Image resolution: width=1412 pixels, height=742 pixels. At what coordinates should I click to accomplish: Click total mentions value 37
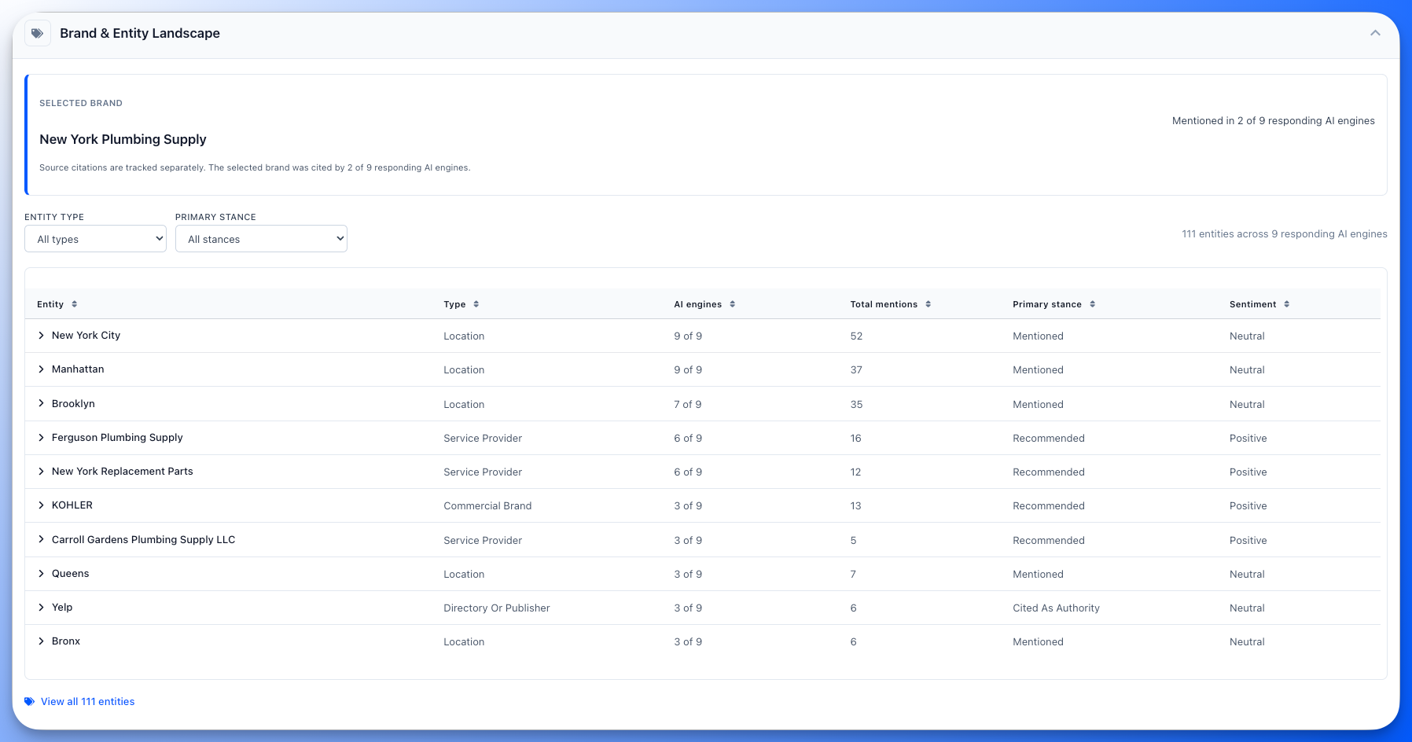(x=856, y=370)
